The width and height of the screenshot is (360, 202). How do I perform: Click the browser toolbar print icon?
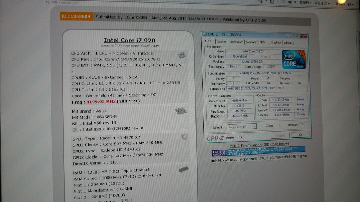coord(290,2)
